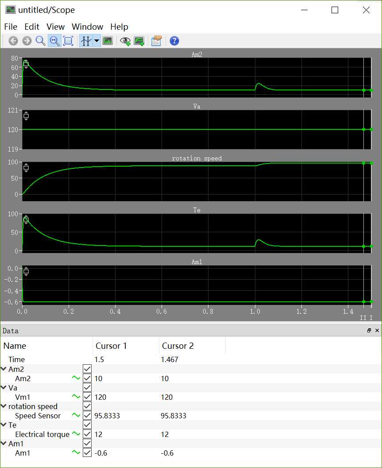Open the Edit menu
Screen dimensions: 382x468
pyautogui.click(x=32, y=27)
